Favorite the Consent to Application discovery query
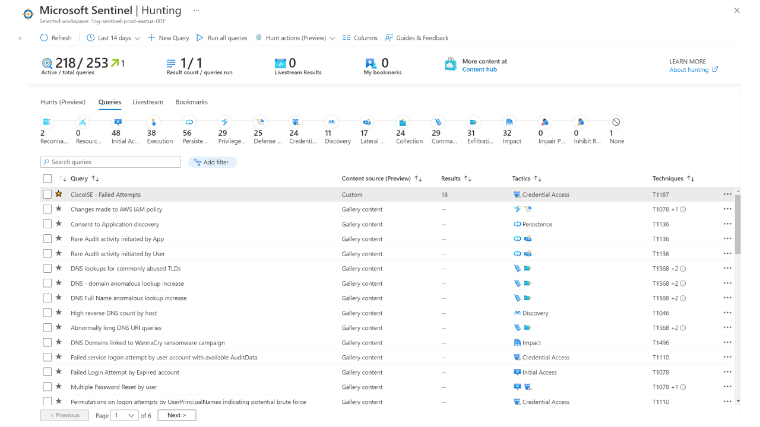The image size is (760, 427). point(59,224)
